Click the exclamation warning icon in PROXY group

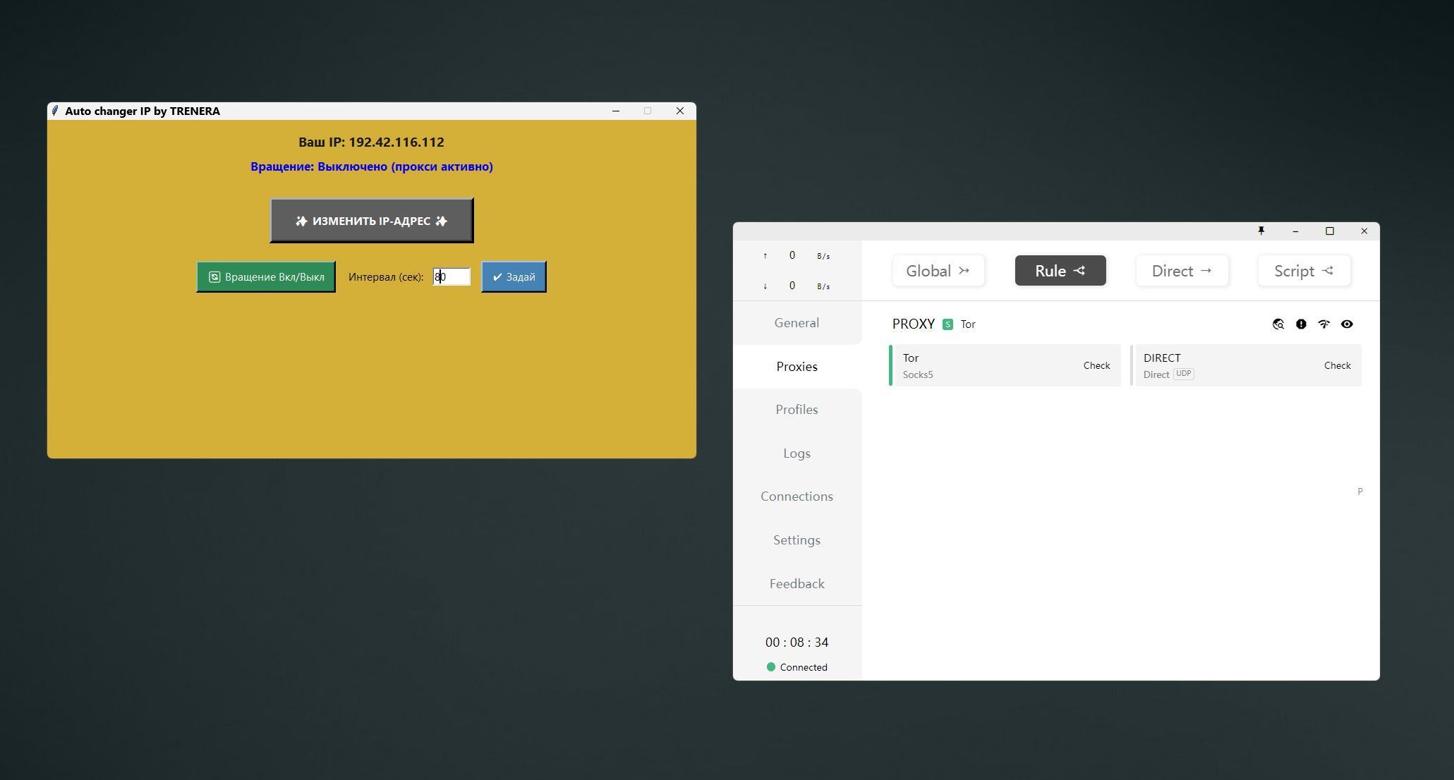[1301, 324]
